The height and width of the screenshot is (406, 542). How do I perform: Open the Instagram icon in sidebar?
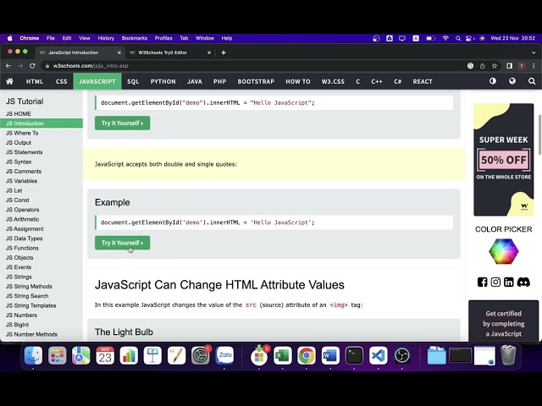click(495, 282)
